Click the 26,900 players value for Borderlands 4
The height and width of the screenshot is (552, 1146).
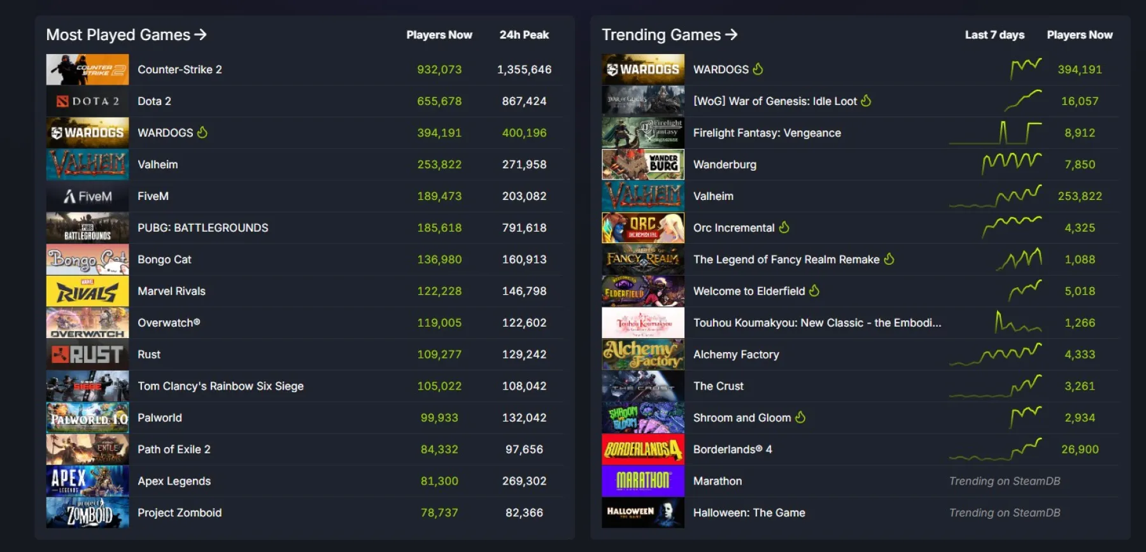pyautogui.click(x=1080, y=449)
